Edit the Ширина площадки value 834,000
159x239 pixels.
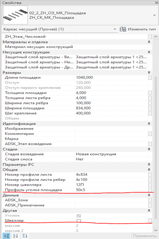[111, 108]
